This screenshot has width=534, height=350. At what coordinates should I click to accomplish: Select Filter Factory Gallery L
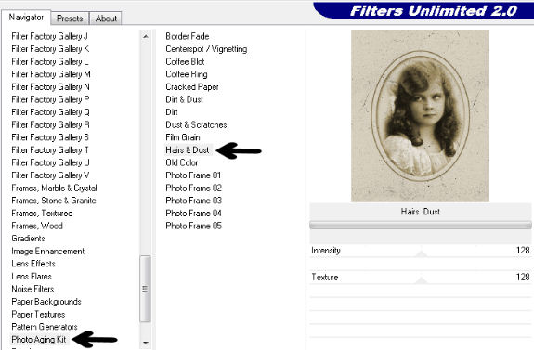50,61
